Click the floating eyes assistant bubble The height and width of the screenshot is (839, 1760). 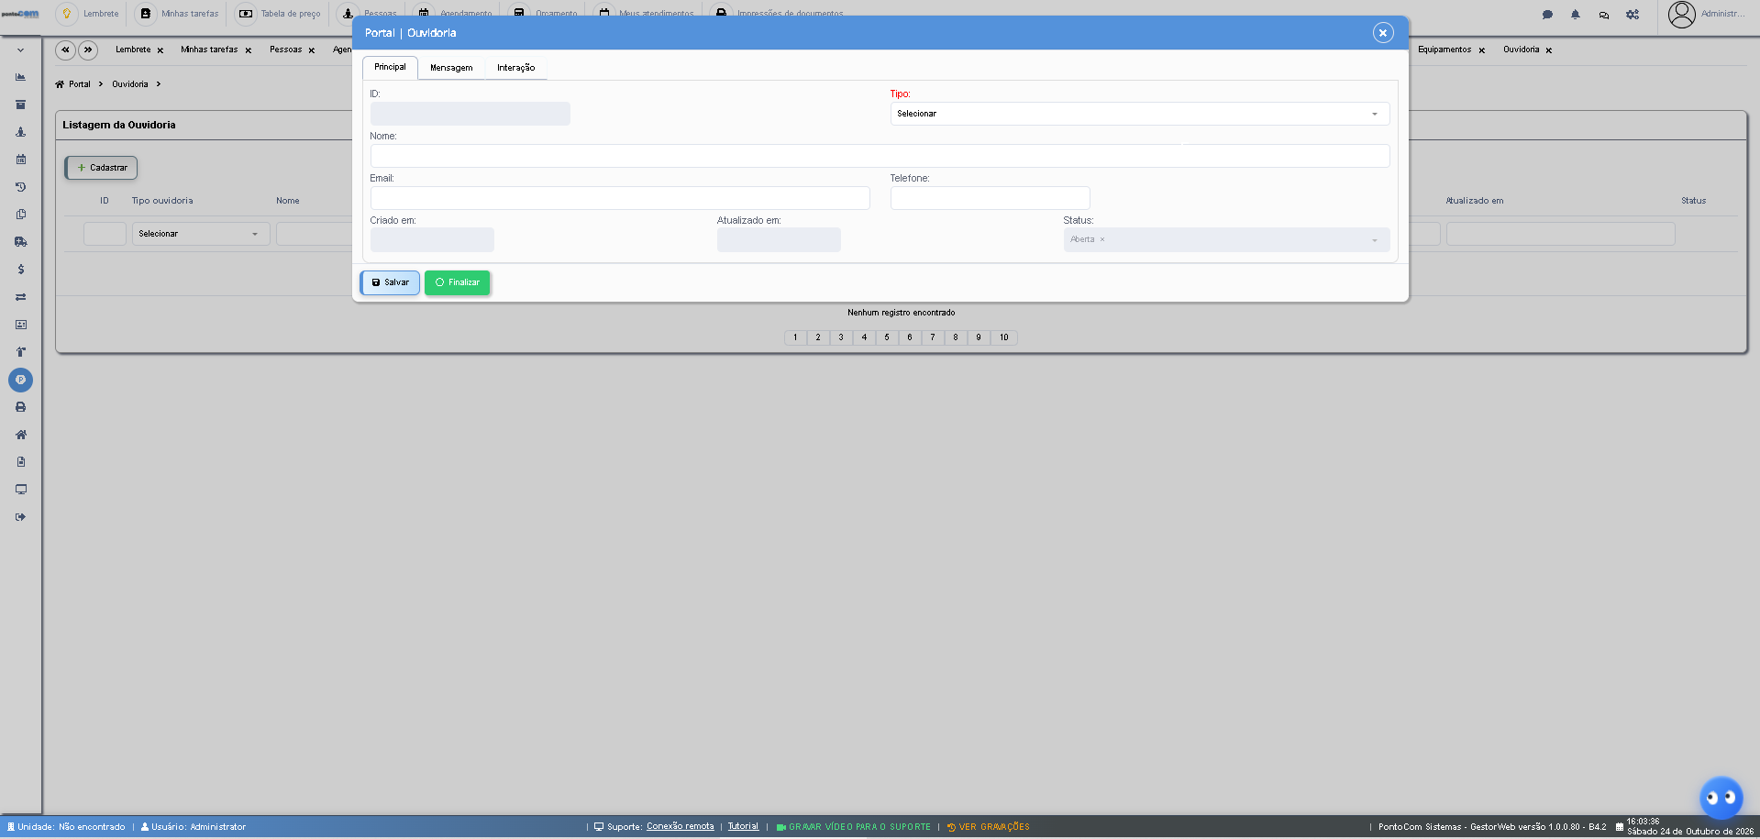1721,798
